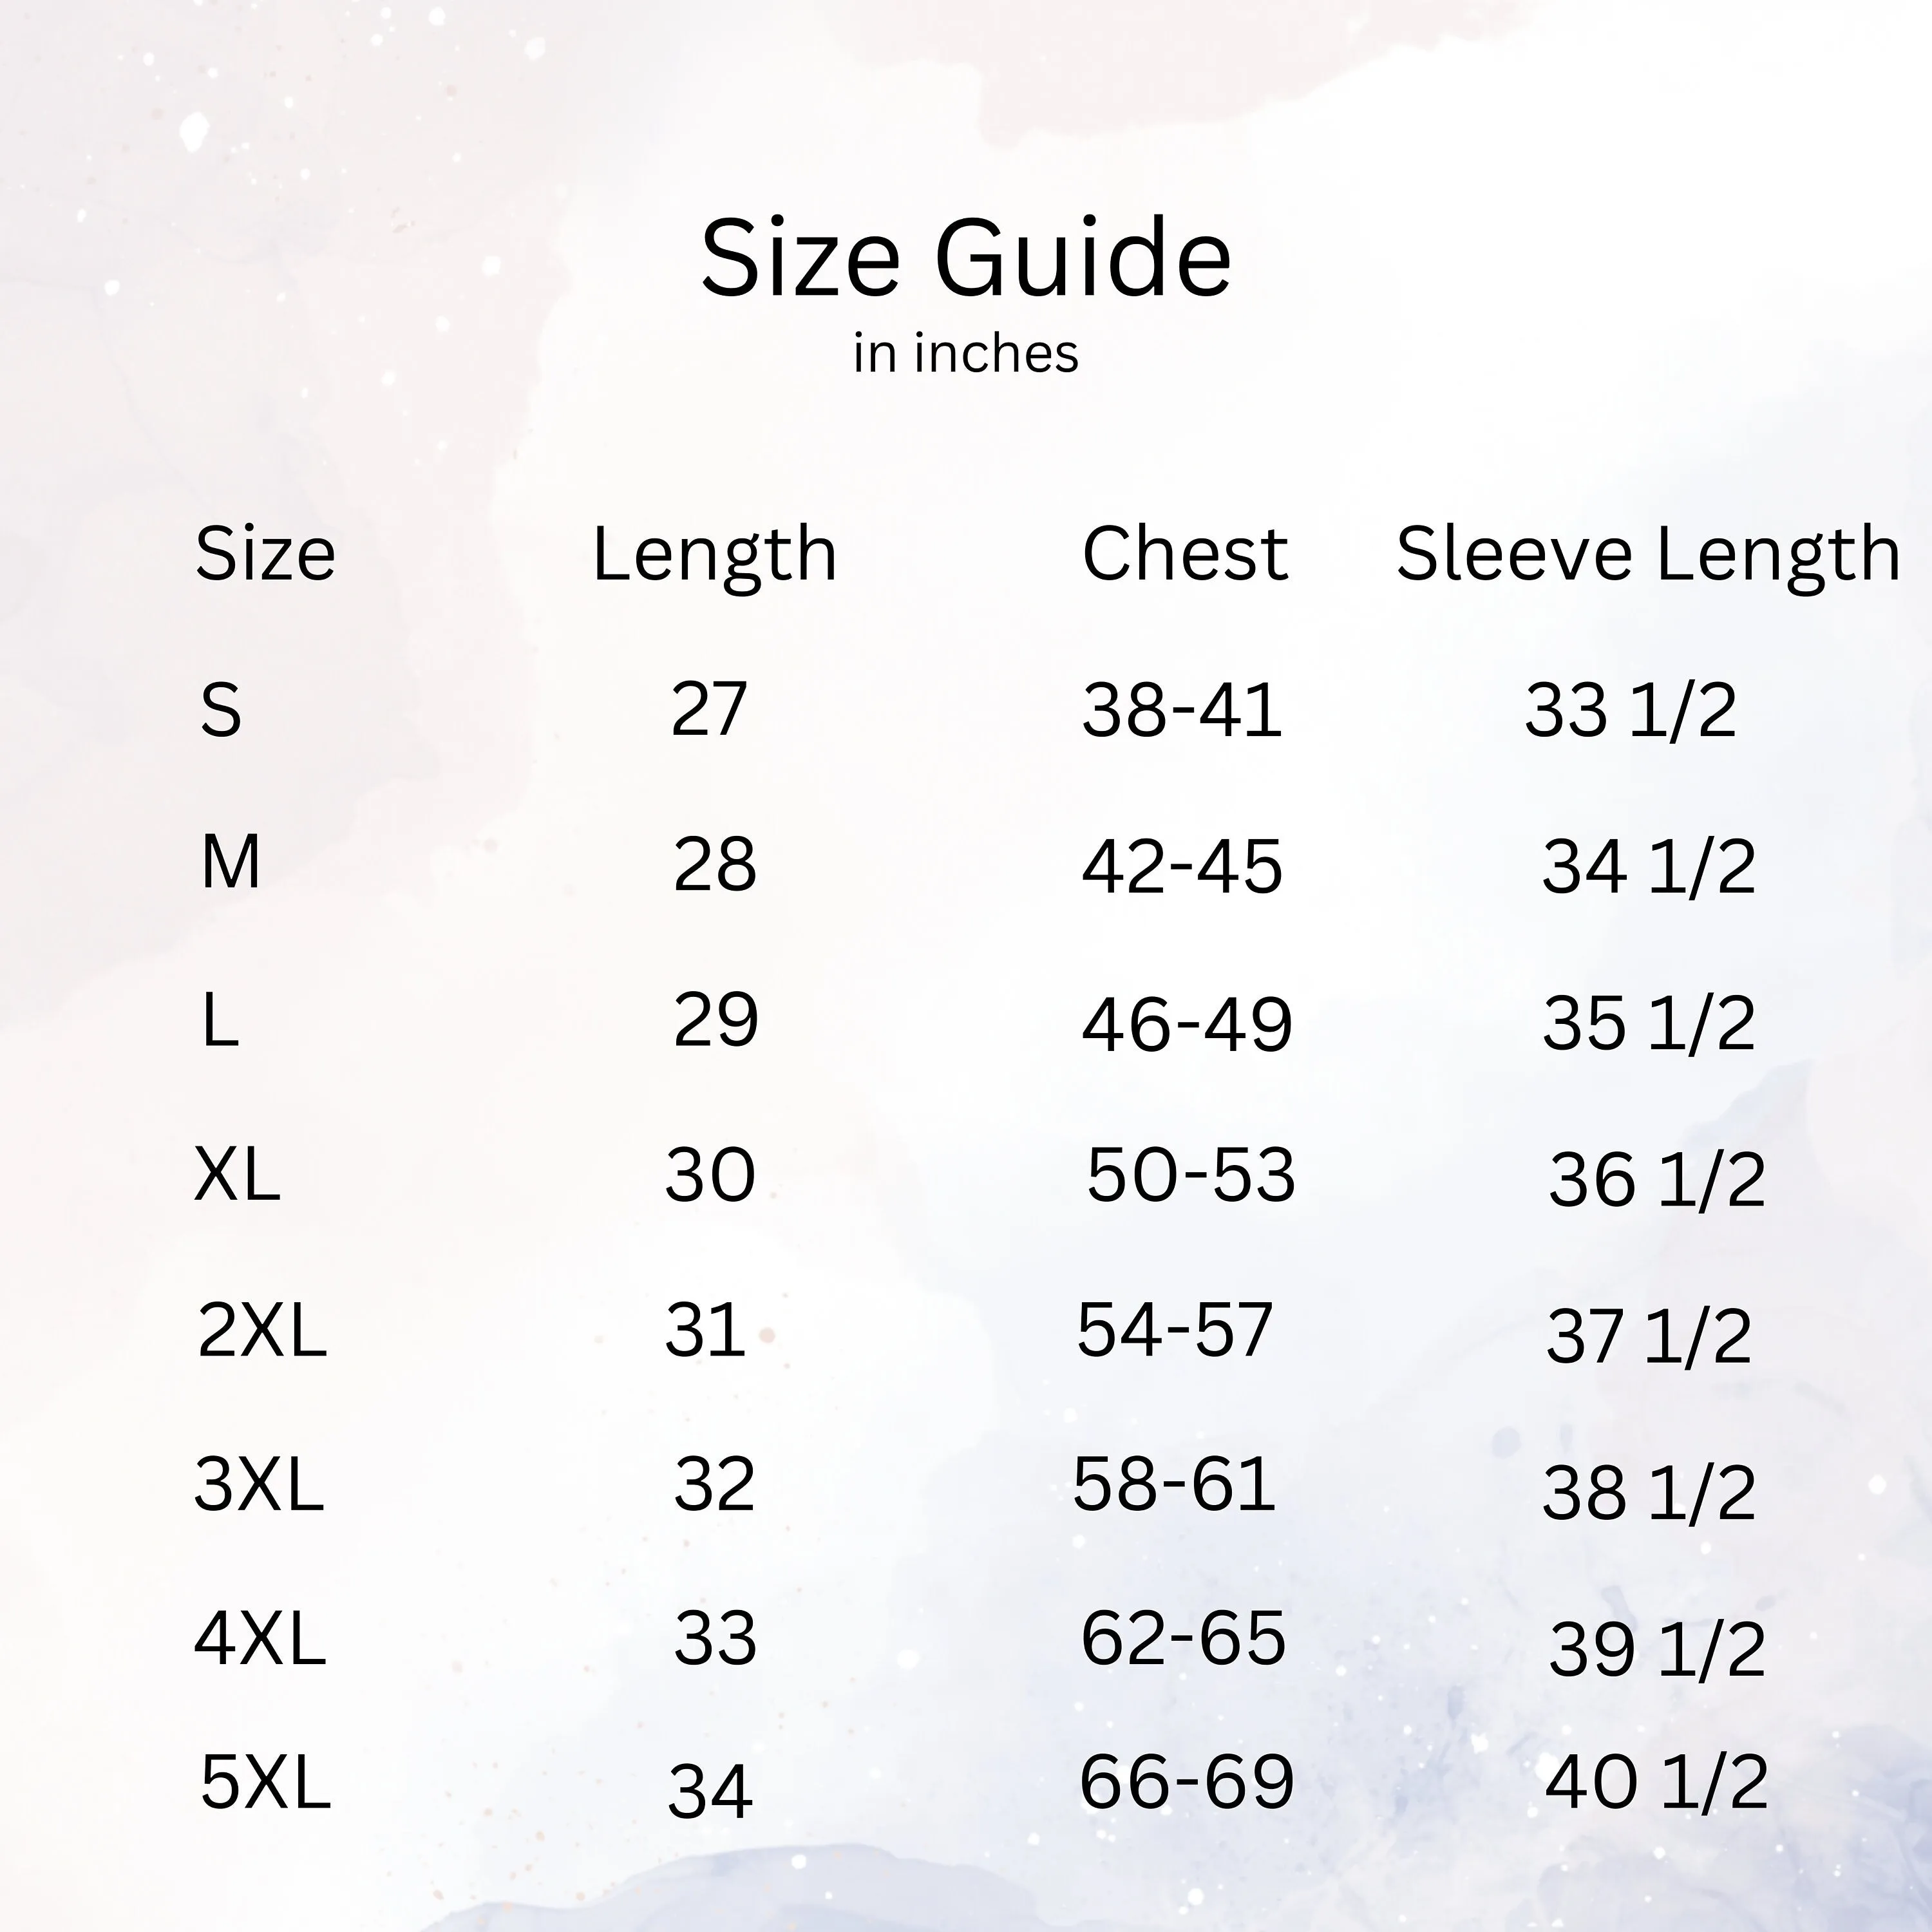Click the chest range 46-49
This screenshot has width=1932, height=1932.
(x=1187, y=1024)
